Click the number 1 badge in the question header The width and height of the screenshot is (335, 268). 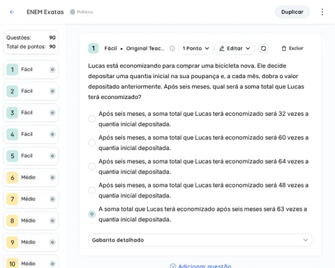[94, 48]
